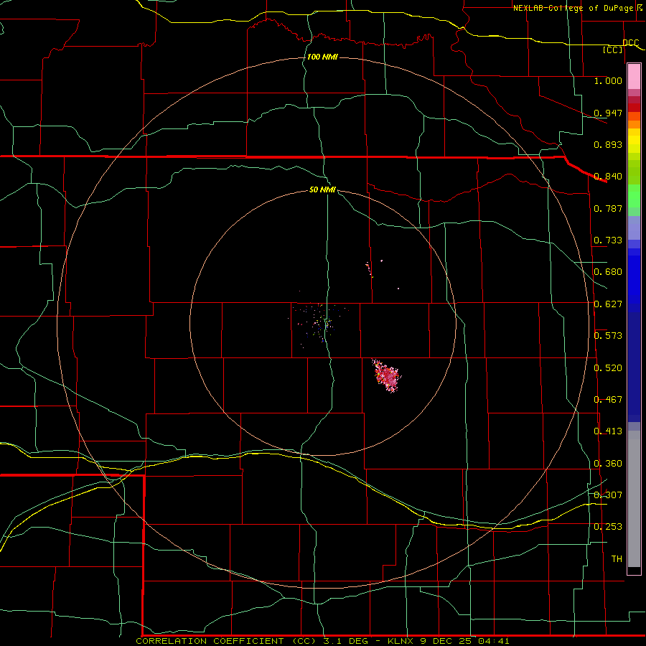Select the 0.360 legend value
Screen dimensions: 646x646
tap(608, 464)
